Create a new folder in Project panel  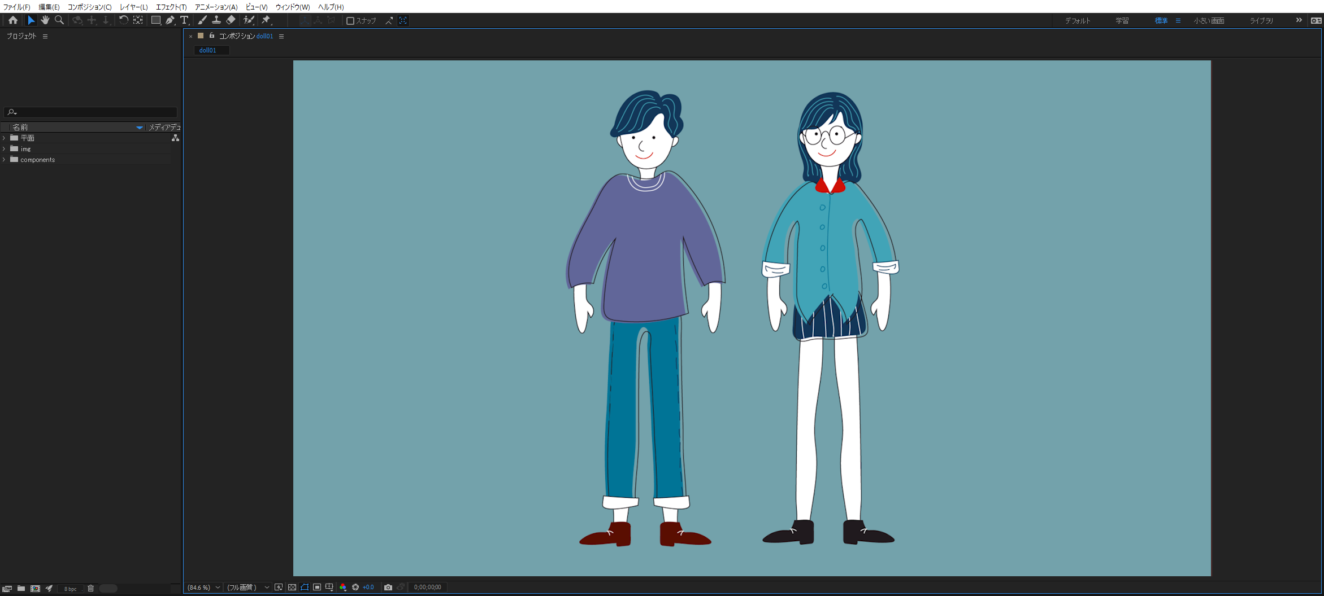(x=21, y=588)
